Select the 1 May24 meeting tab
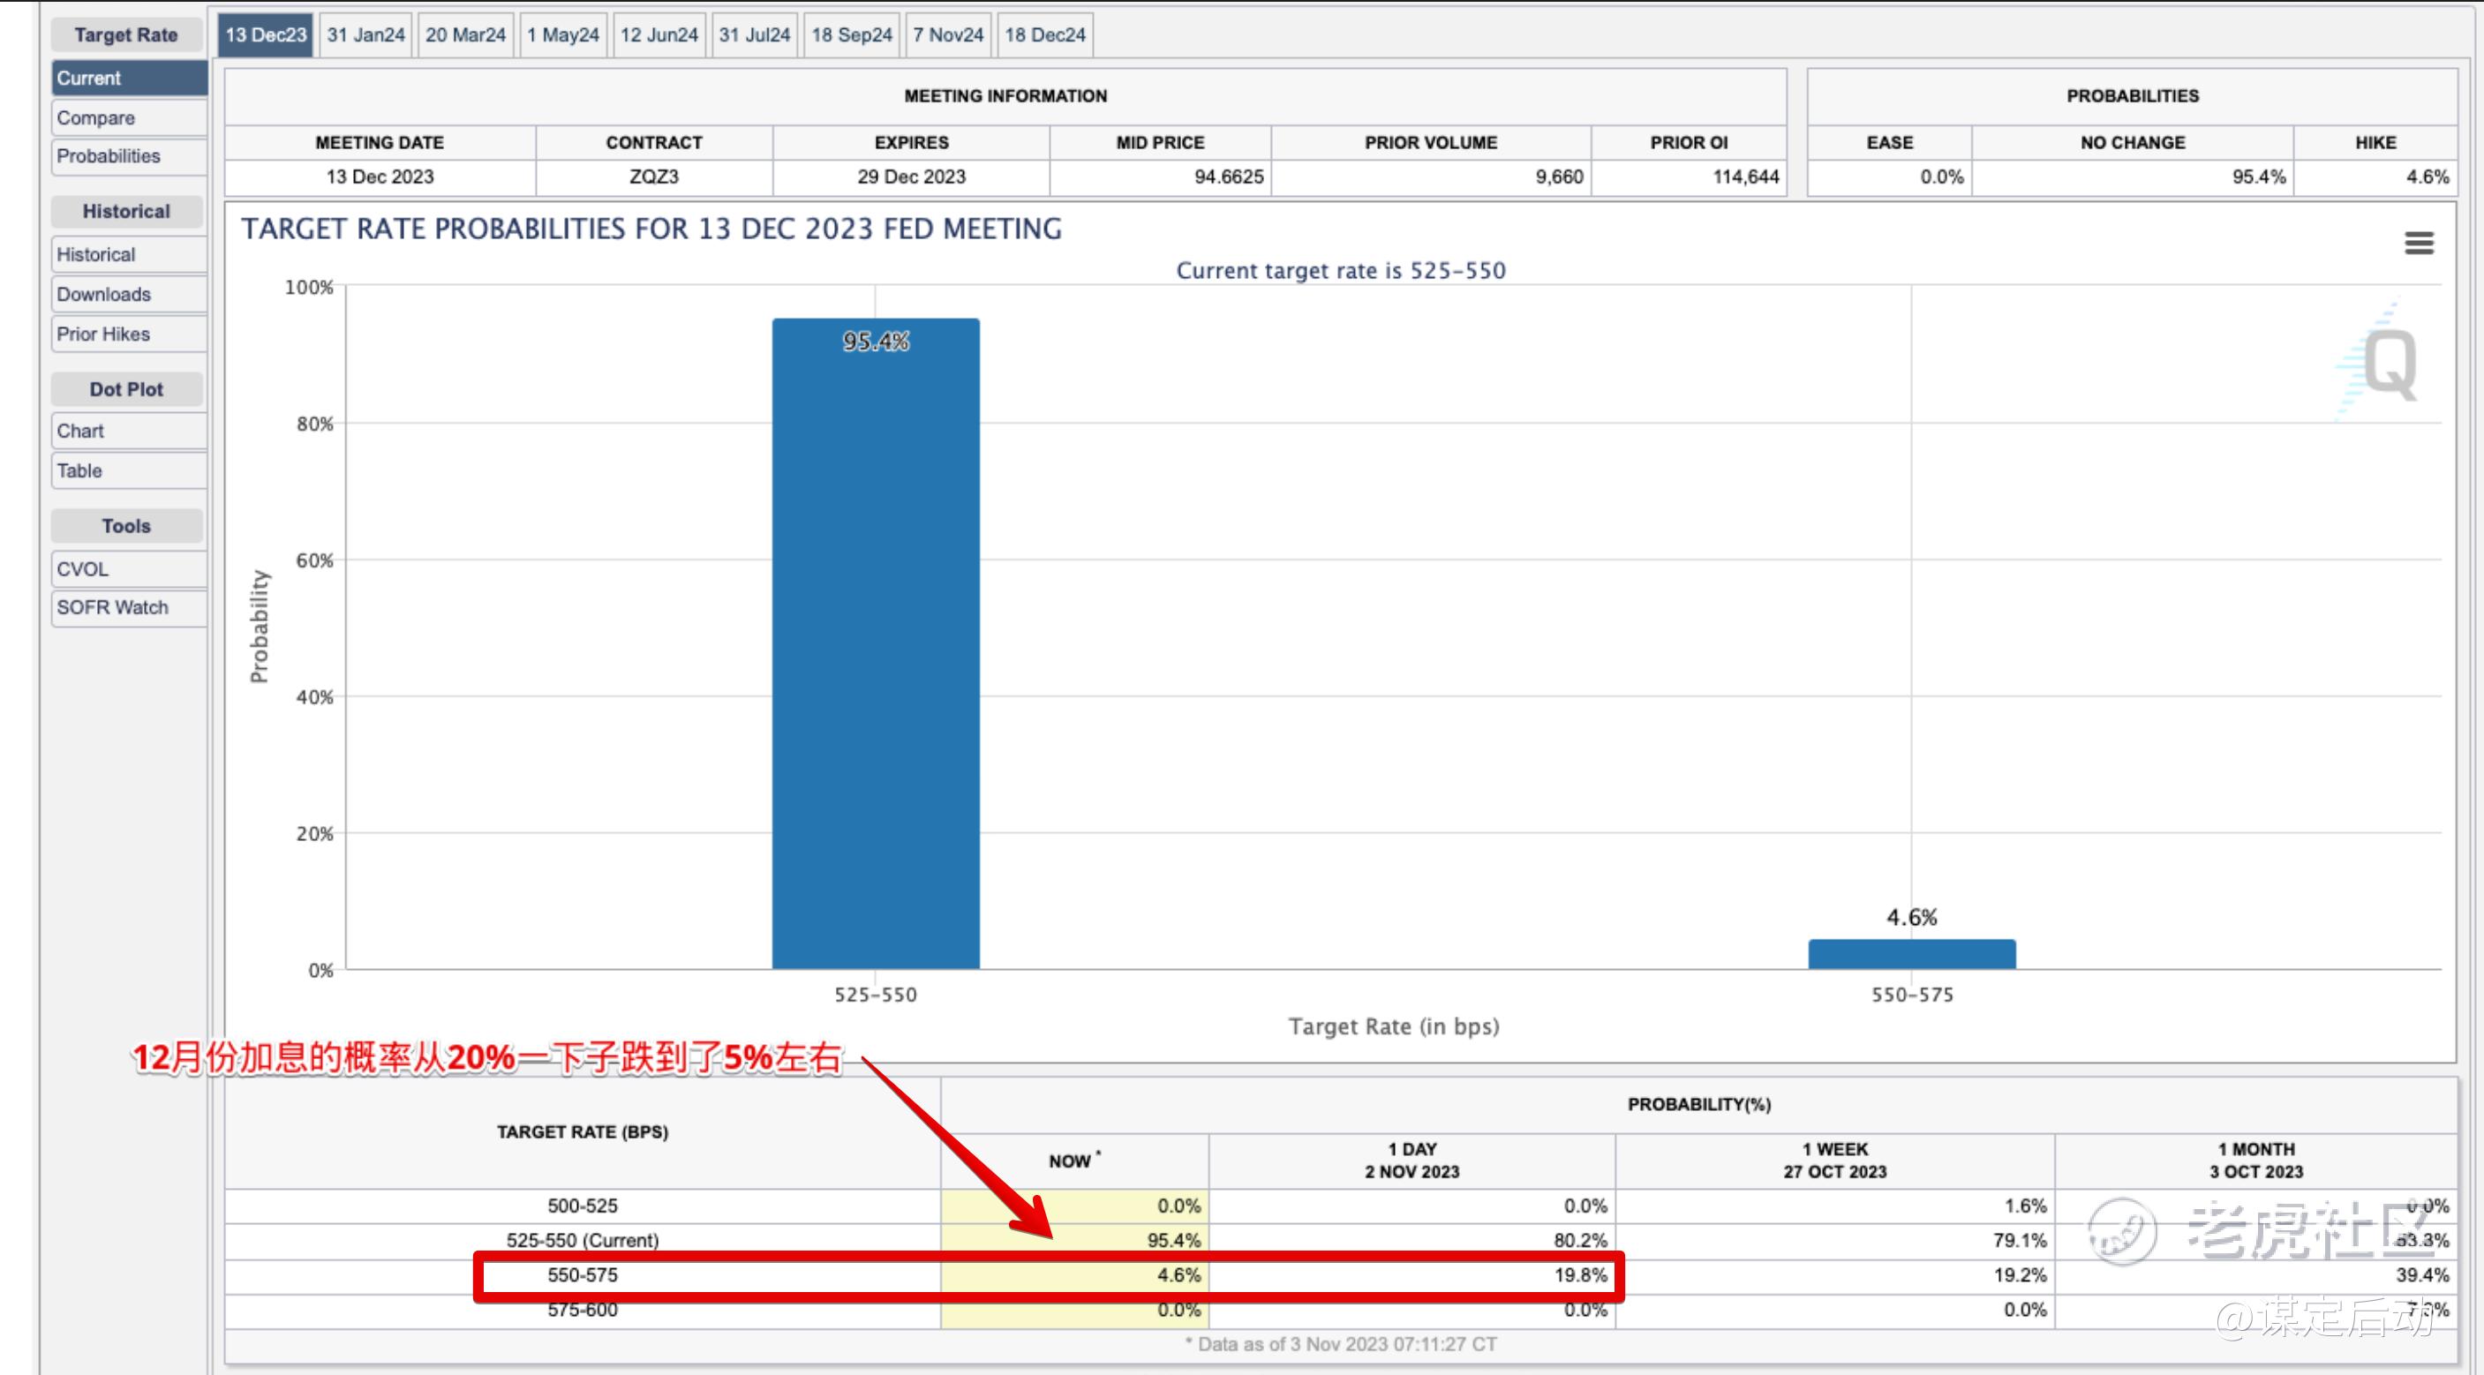Image resolution: width=2484 pixels, height=1375 pixels. (563, 34)
